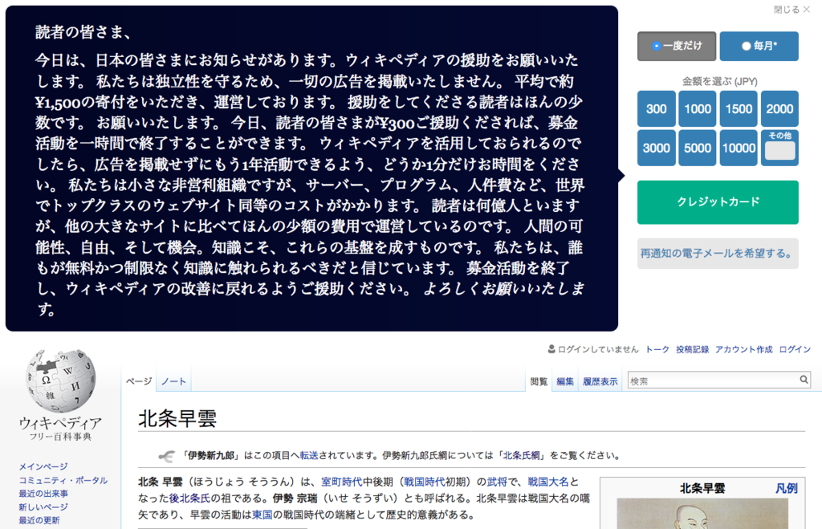The image size is (822, 529).
Task: Follow the 北条氏綱 link in hatnote
Action: 522,455
